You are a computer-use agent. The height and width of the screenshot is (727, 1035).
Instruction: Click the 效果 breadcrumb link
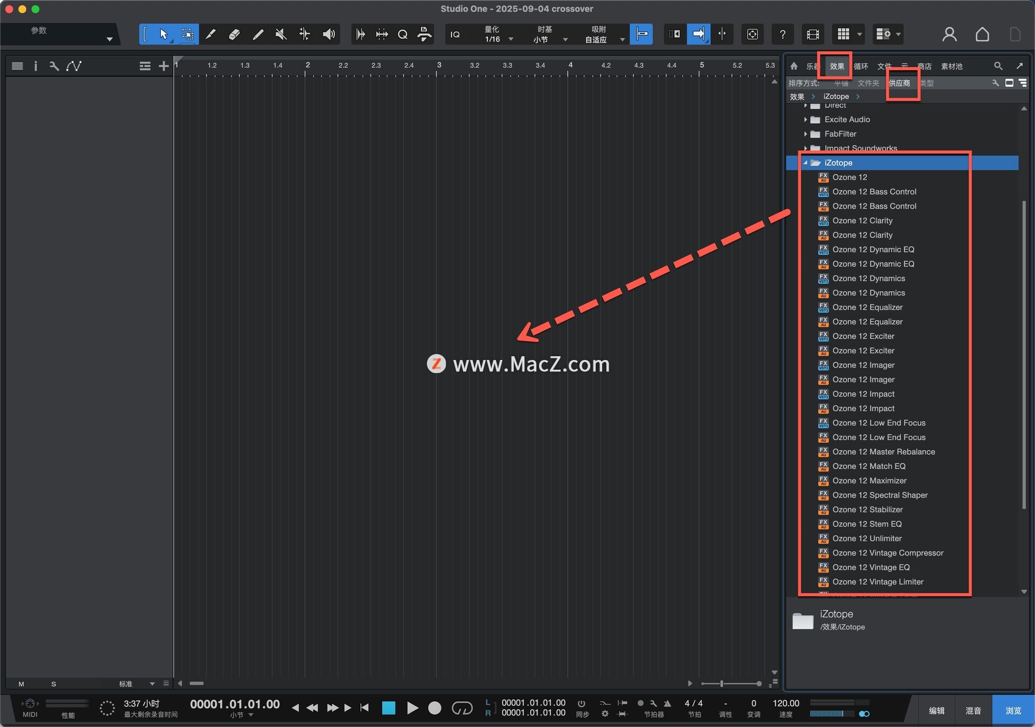click(797, 96)
